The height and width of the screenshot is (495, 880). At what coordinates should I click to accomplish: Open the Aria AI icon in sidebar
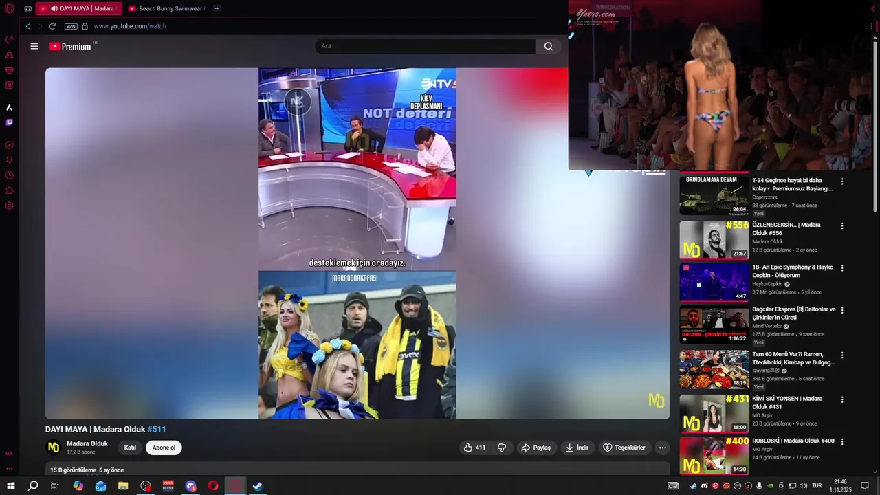[10, 107]
